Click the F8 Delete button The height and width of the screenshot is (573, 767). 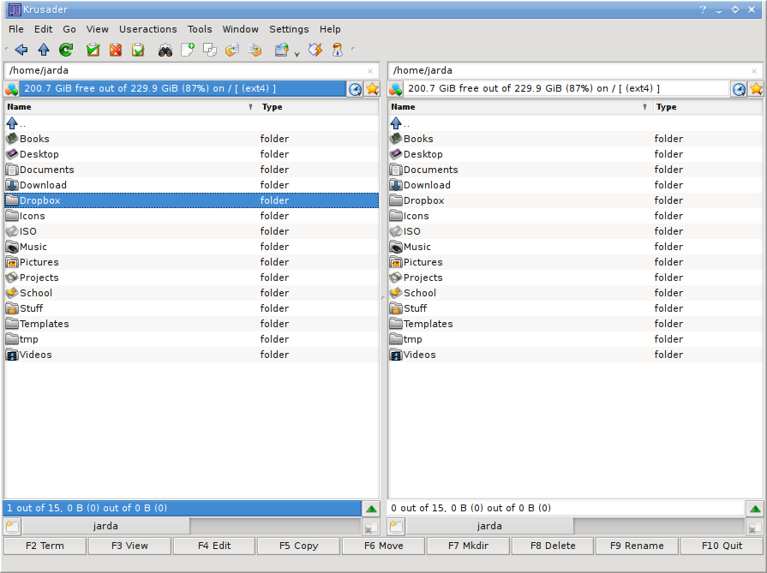point(553,546)
